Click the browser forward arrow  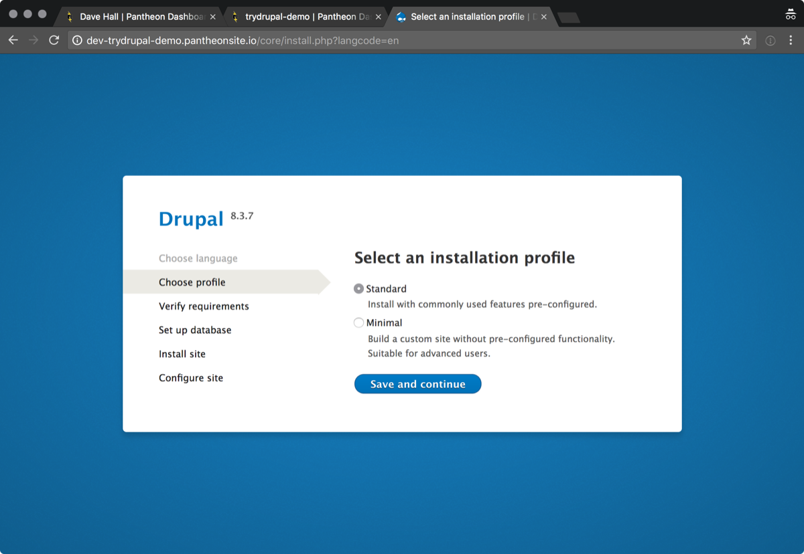pos(33,40)
